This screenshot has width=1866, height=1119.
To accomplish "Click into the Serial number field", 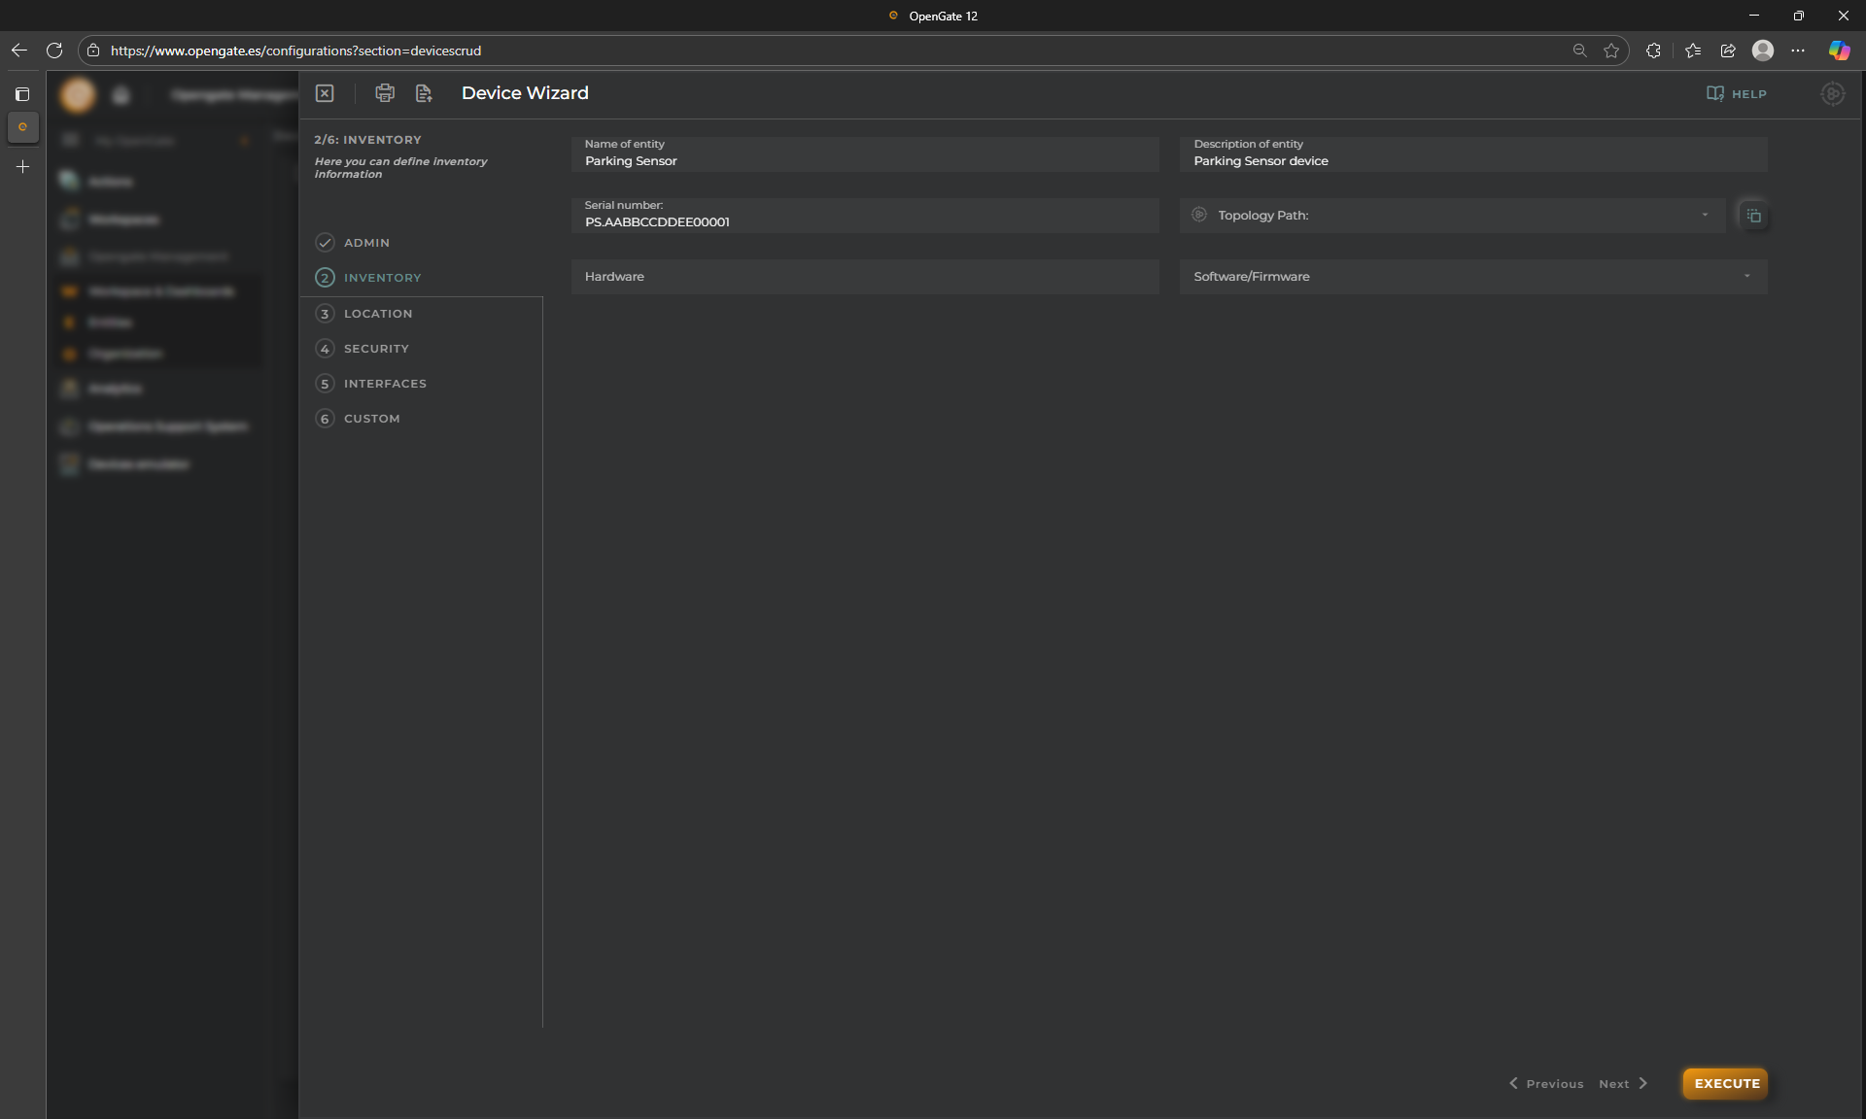I will 864,221.
